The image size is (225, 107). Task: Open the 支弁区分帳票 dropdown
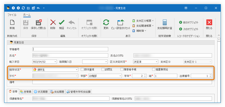coord(143,21)
